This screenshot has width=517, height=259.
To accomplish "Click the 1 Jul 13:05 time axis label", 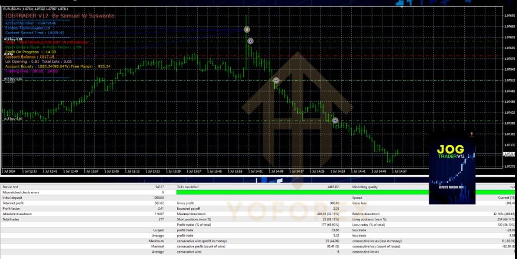I will (112, 171).
